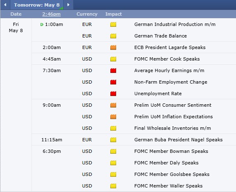The width and height of the screenshot is (236, 192).
Task: Open FOMC Member Cook Speaks event
Action: 167,59
